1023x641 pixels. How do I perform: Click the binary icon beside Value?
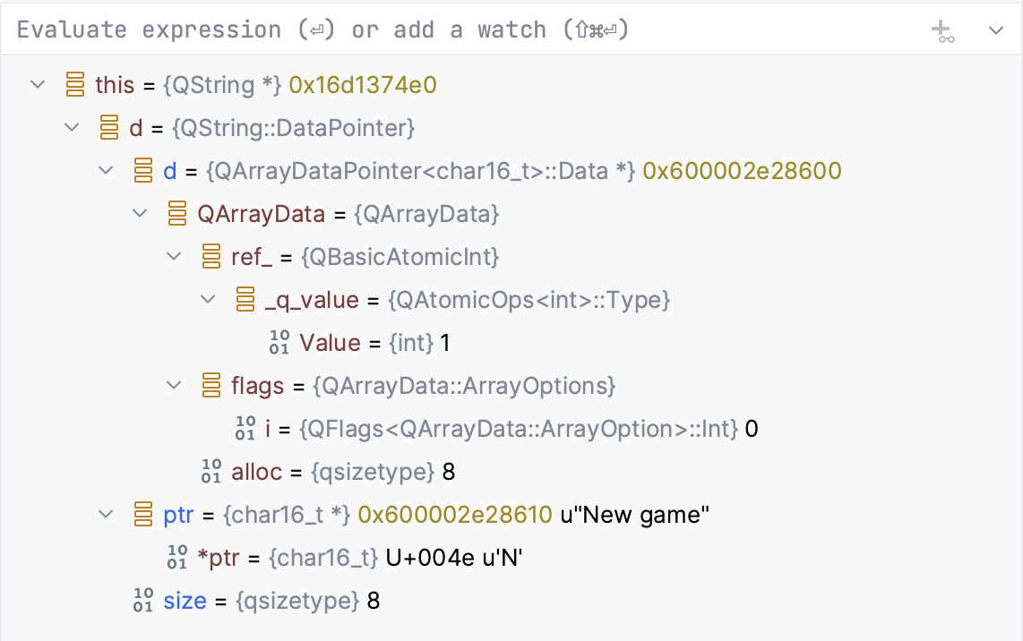(x=279, y=342)
